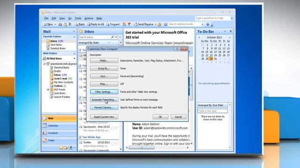The image size is (300, 168).
Task: Select the Mail navigation button
Action: coord(59,118)
